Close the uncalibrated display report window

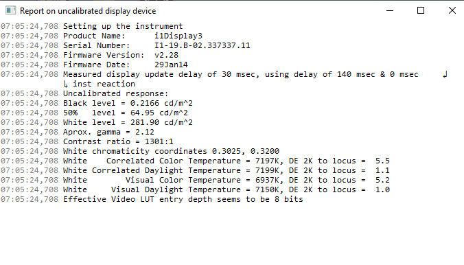coord(452,11)
